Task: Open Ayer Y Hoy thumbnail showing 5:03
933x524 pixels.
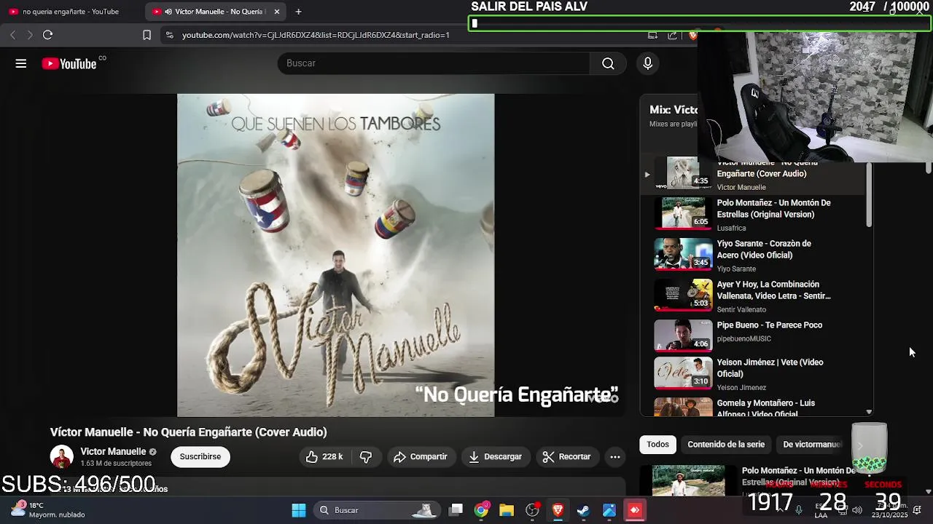Action: (683, 295)
